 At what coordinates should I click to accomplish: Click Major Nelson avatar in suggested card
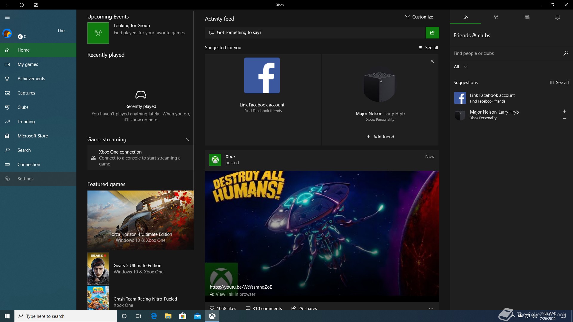click(x=380, y=87)
